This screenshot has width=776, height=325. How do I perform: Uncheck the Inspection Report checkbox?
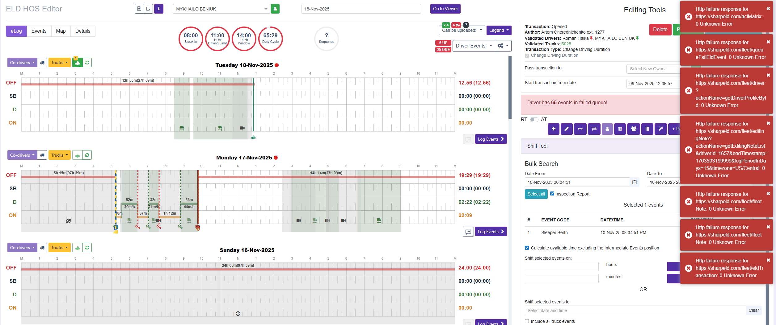click(552, 194)
